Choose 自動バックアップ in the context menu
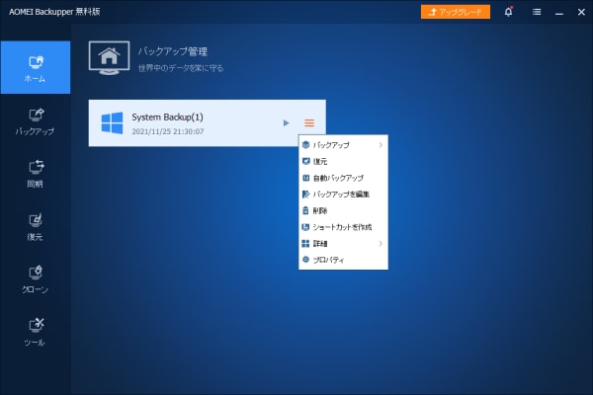Image resolution: width=593 pixels, height=395 pixels. tap(343, 178)
